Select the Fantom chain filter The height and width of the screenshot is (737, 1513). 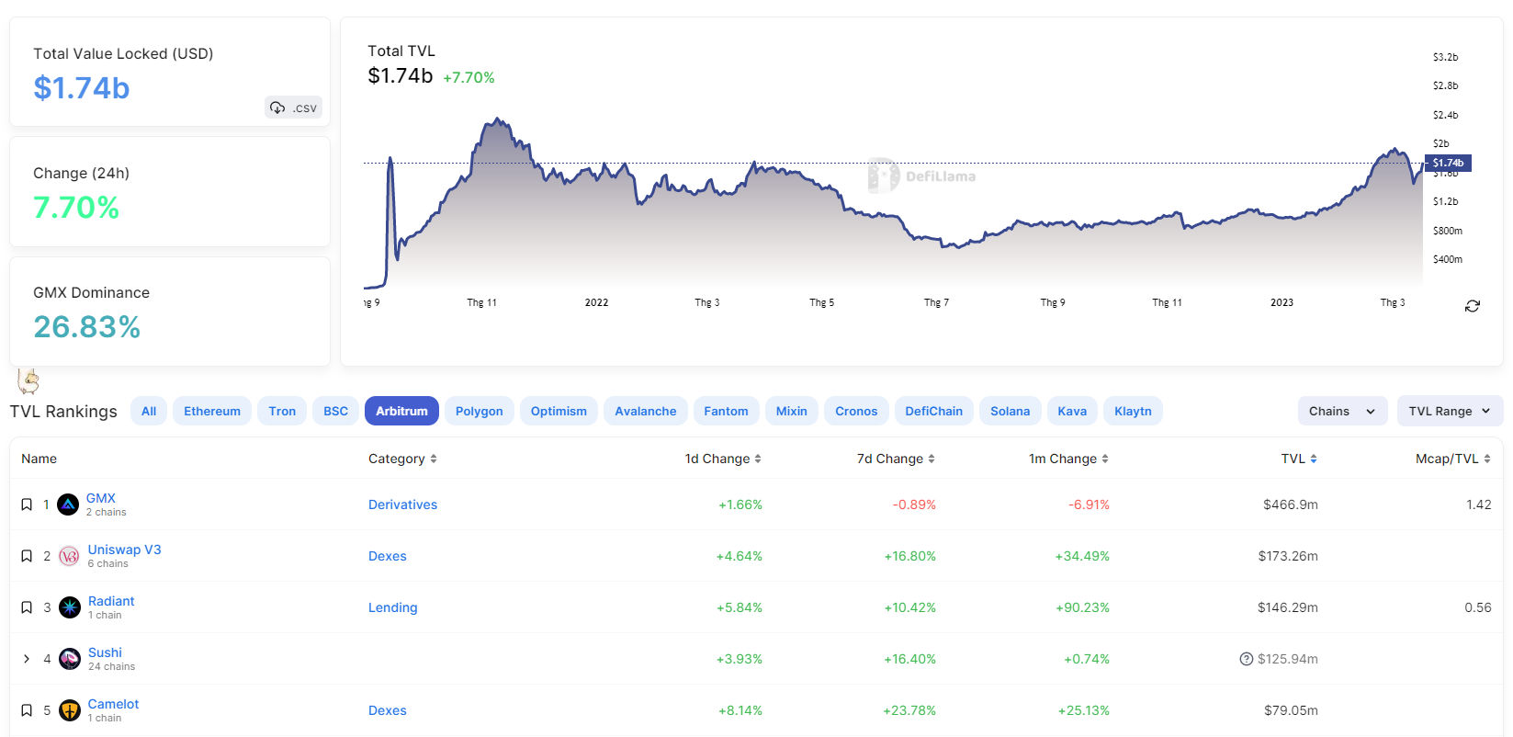[x=726, y=411]
